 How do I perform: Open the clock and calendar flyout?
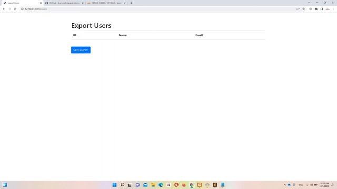point(324,185)
